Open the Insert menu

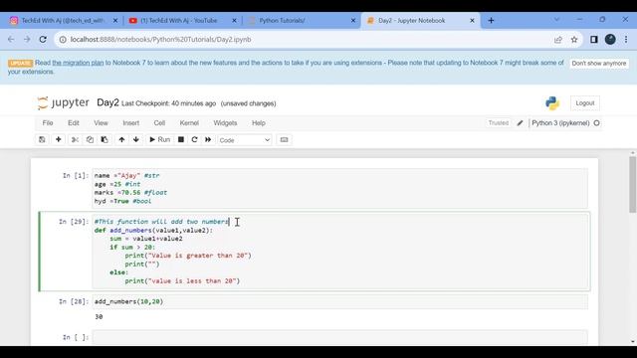(x=130, y=123)
